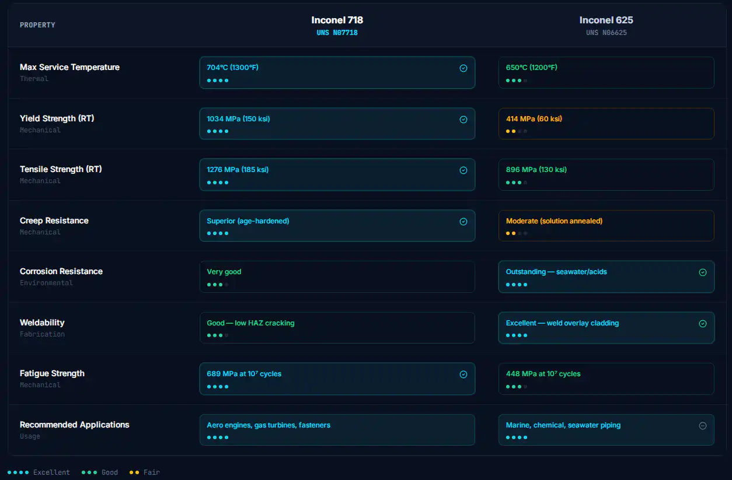Screen dimensions: 732x480
Task: Click the 448 MPa at 10⁷ cycles value
Action: pos(543,374)
